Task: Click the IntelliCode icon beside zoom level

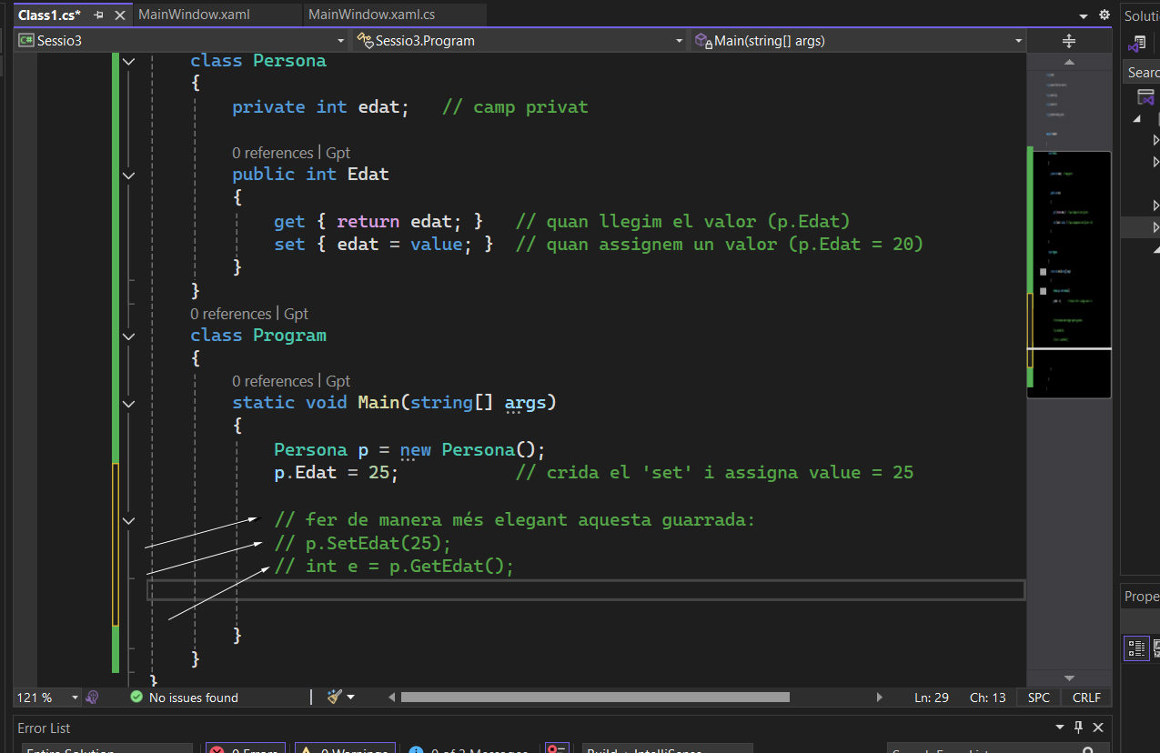Action: pos(92,698)
